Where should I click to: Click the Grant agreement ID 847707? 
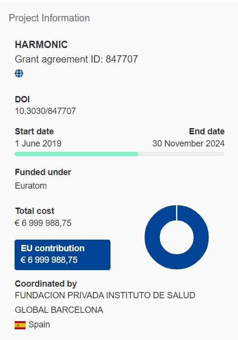[76, 59]
